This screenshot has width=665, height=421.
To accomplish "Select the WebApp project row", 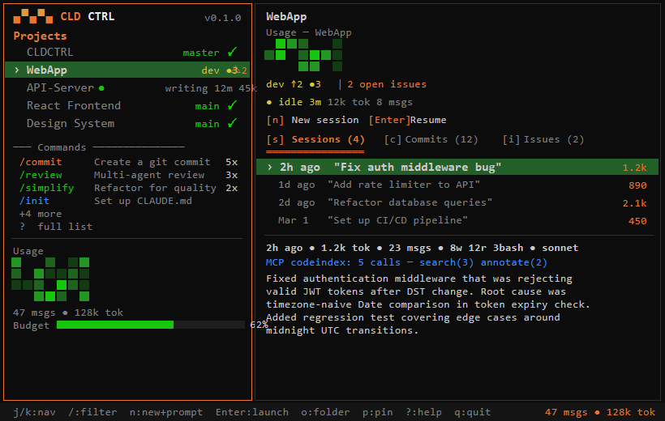I will point(127,70).
